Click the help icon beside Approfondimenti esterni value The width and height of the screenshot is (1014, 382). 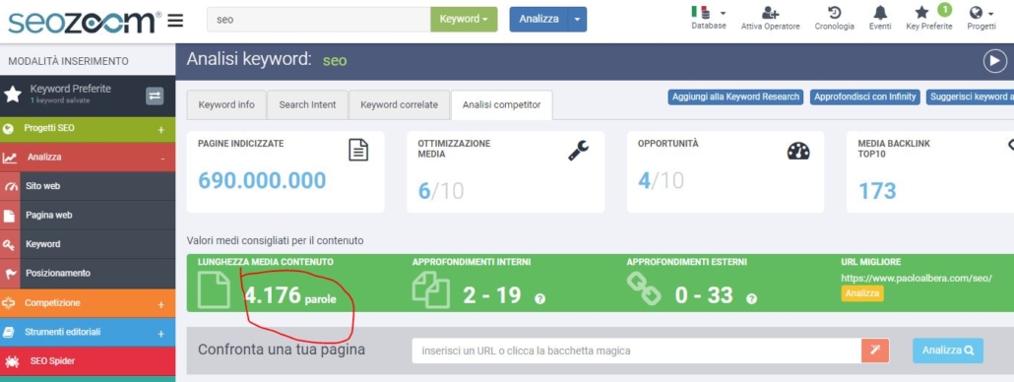(x=751, y=298)
